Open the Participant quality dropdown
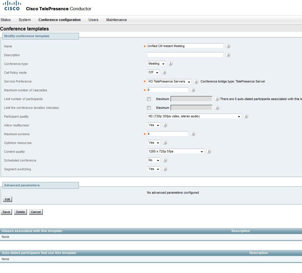302x273 pixels. coord(194,116)
